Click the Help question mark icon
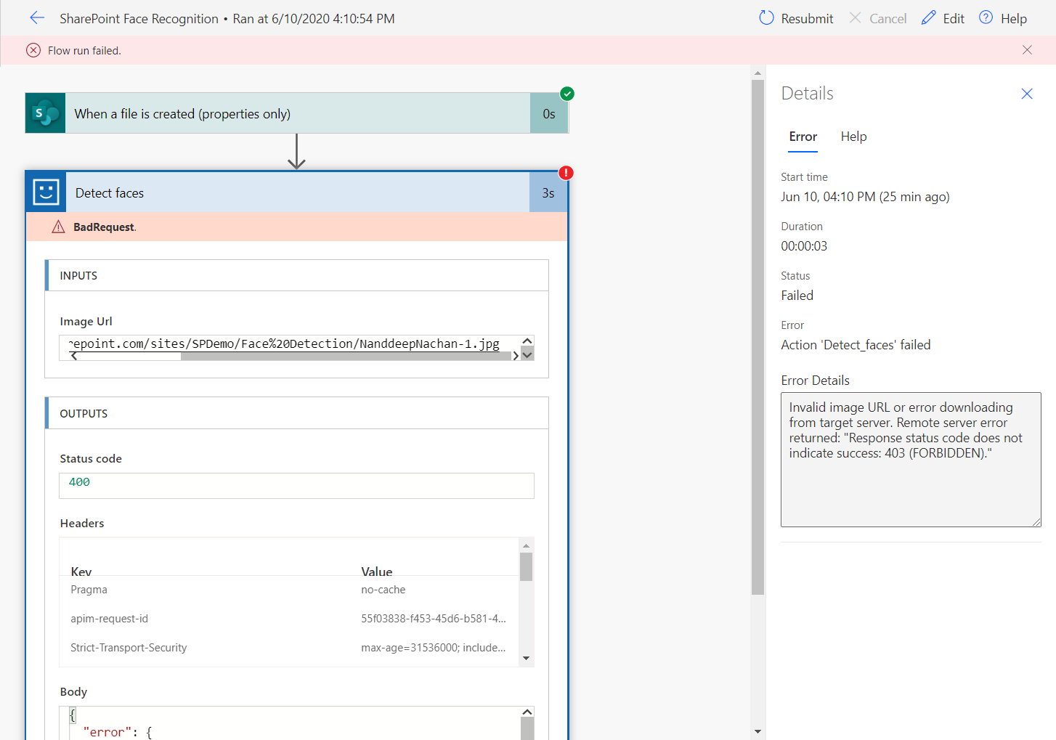The height and width of the screenshot is (740, 1056). (986, 18)
